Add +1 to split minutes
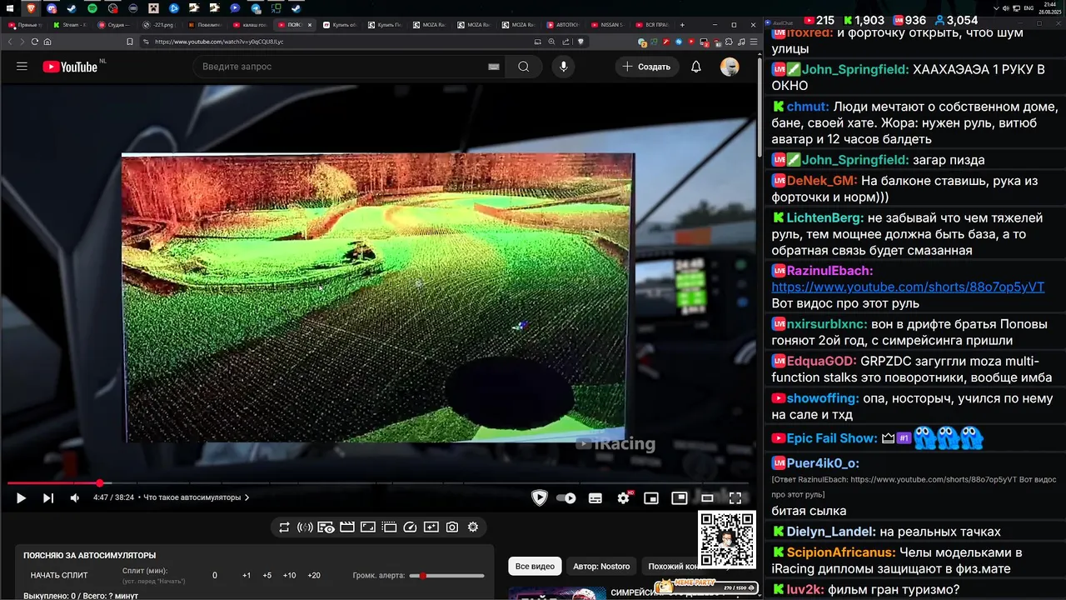1066x600 pixels. (x=247, y=575)
